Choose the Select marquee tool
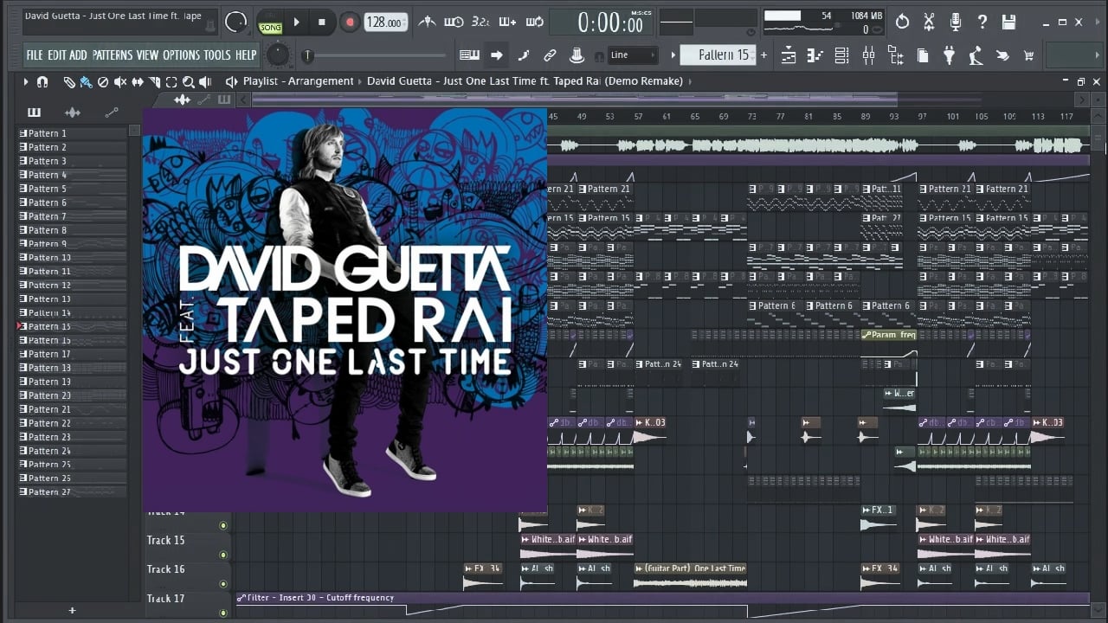The height and width of the screenshot is (623, 1108). [x=171, y=81]
